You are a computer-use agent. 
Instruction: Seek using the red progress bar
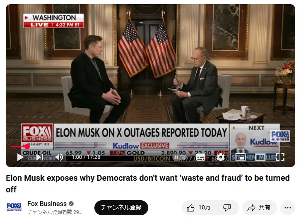pos(150,147)
